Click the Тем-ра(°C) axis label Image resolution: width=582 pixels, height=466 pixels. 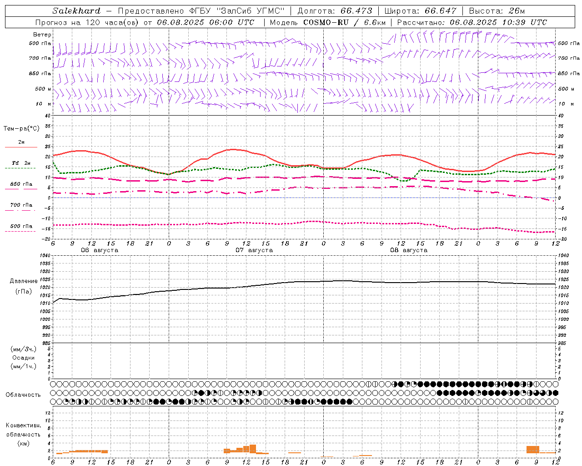click(x=21, y=129)
